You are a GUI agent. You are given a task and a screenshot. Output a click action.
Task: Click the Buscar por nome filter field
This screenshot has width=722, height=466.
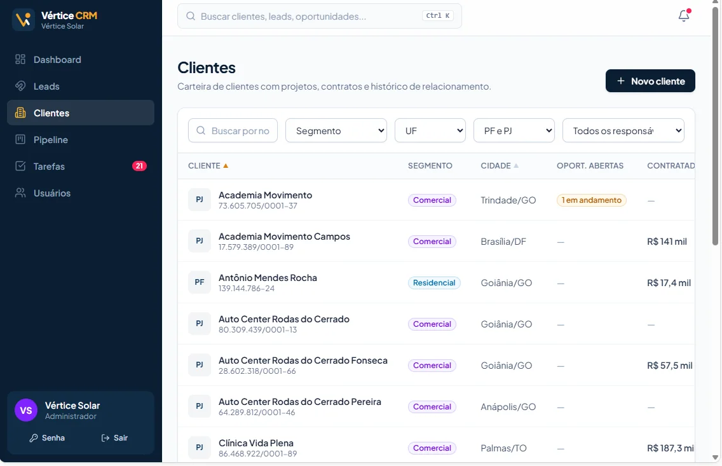point(233,131)
